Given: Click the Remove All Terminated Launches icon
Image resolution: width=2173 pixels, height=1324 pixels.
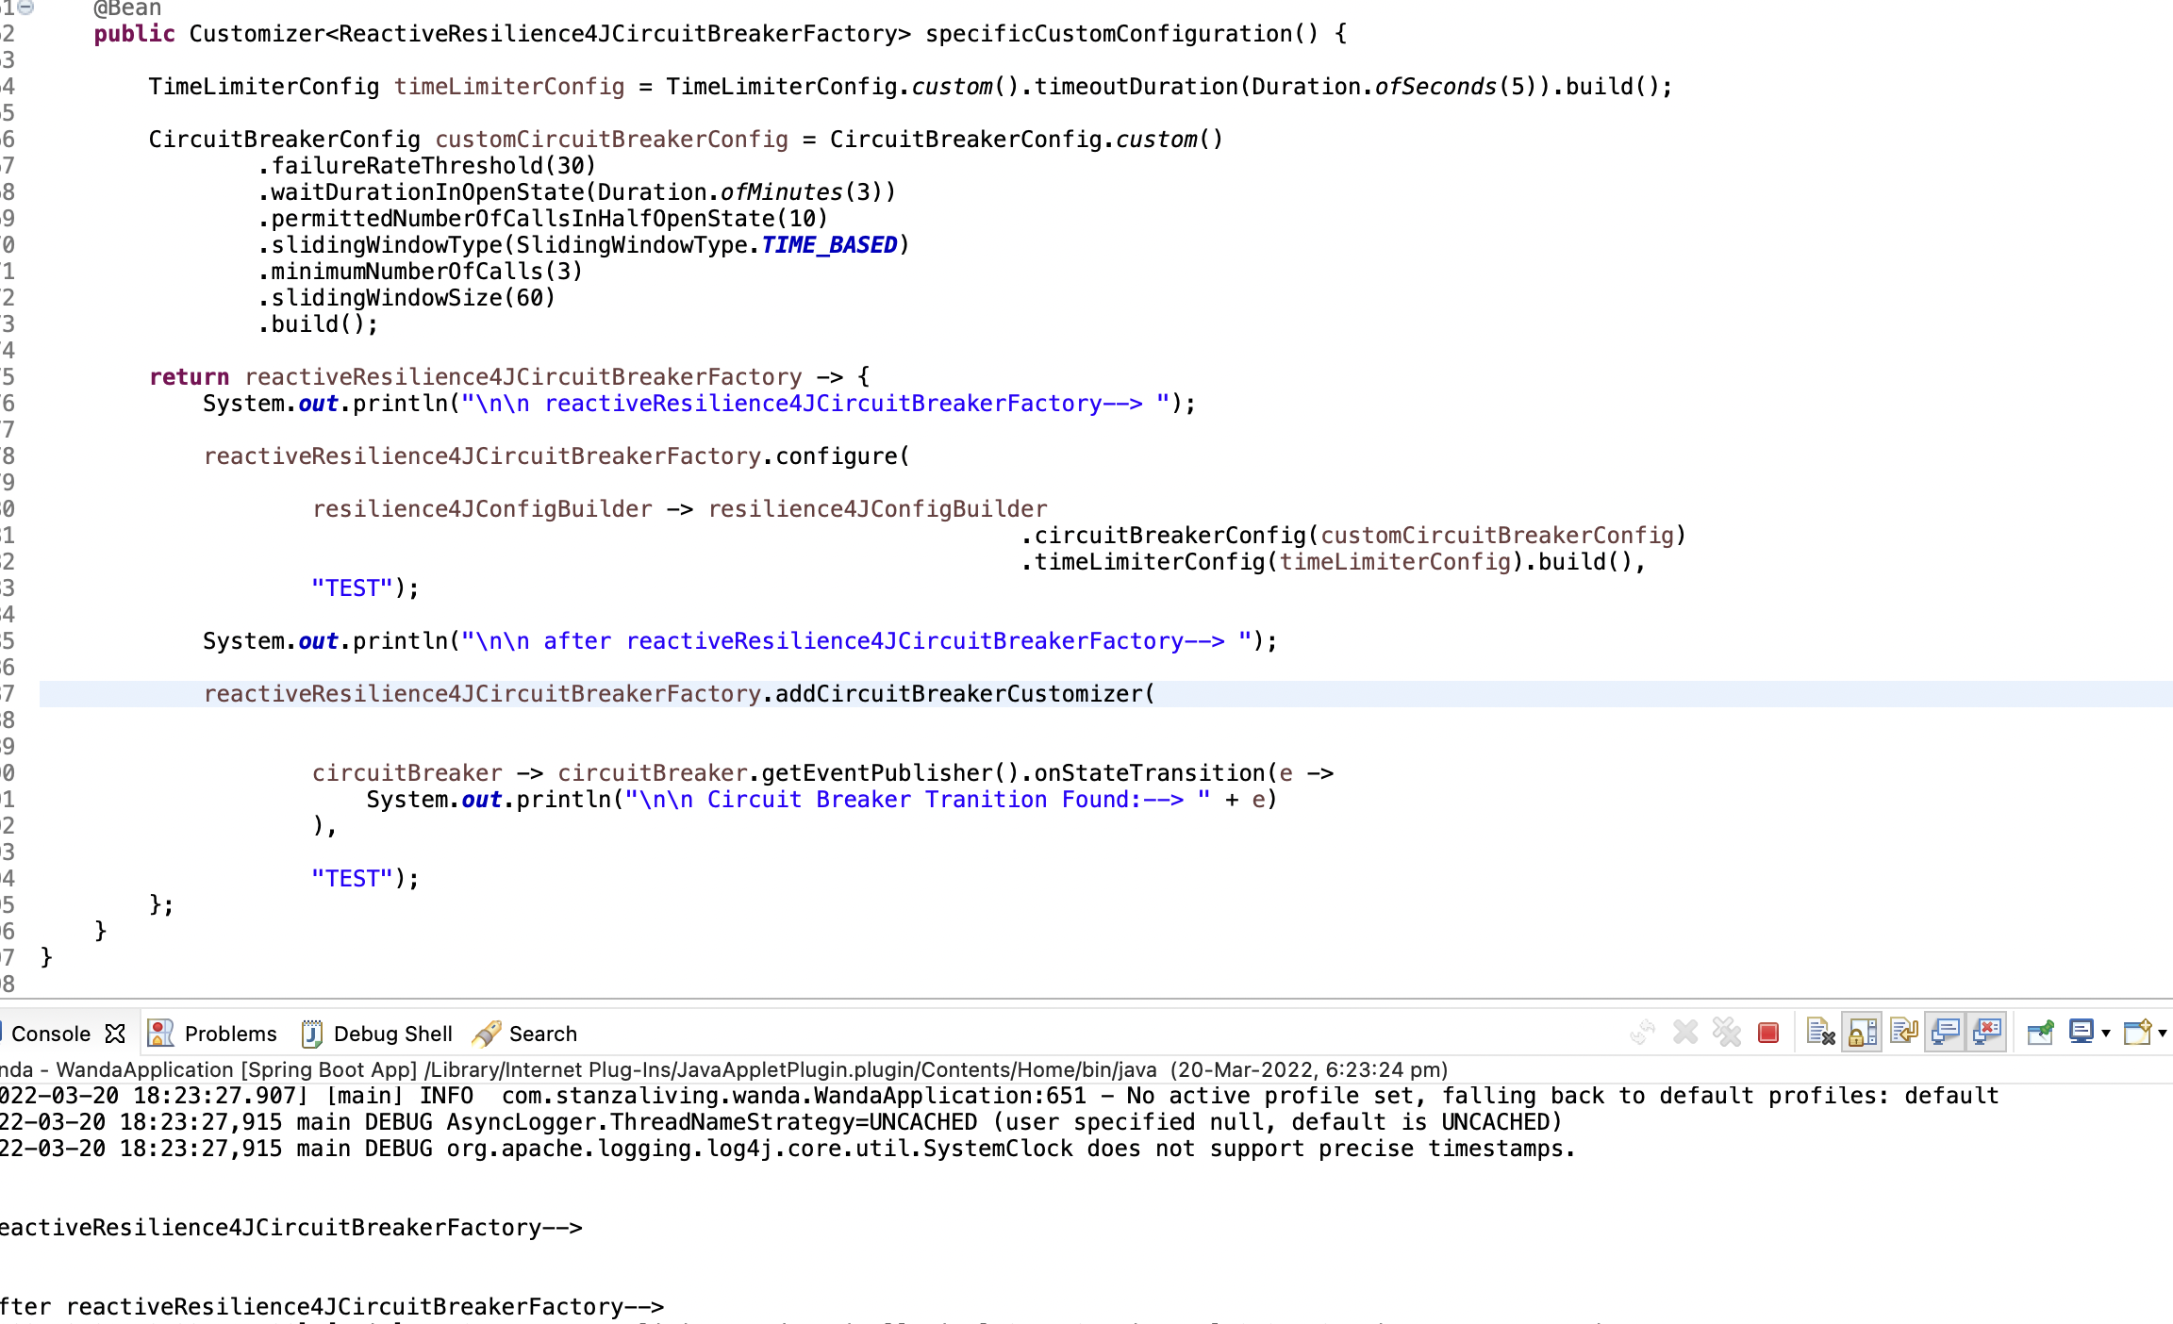Looking at the screenshot, I should [x=1727, y=1033].
